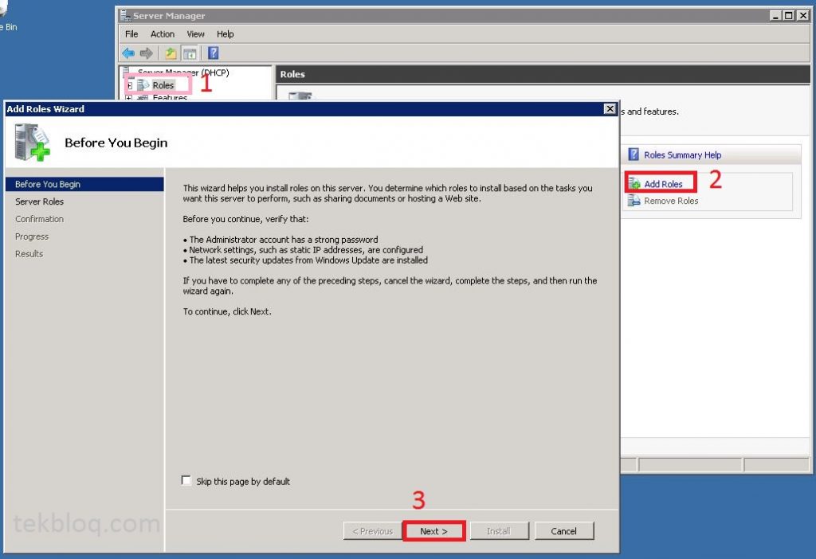816x559 pixels.
Task: Click the Remove Roles link
Action: click(x=671, y=201)
